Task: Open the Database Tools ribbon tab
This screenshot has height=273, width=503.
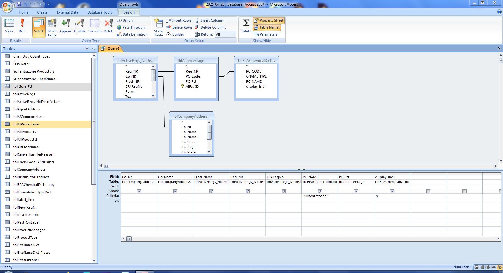Action: point(100,12)
